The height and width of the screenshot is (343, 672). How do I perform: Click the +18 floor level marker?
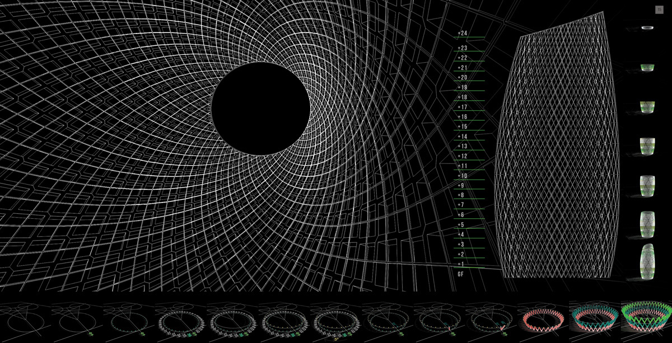[x=462, y=97]
